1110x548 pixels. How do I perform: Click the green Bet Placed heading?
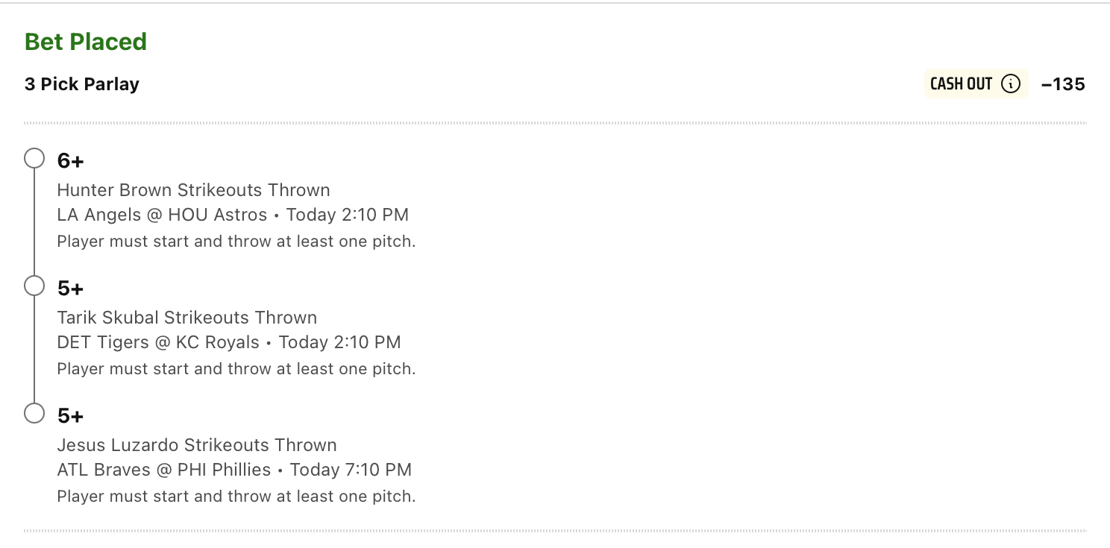(x=86, y=42)
